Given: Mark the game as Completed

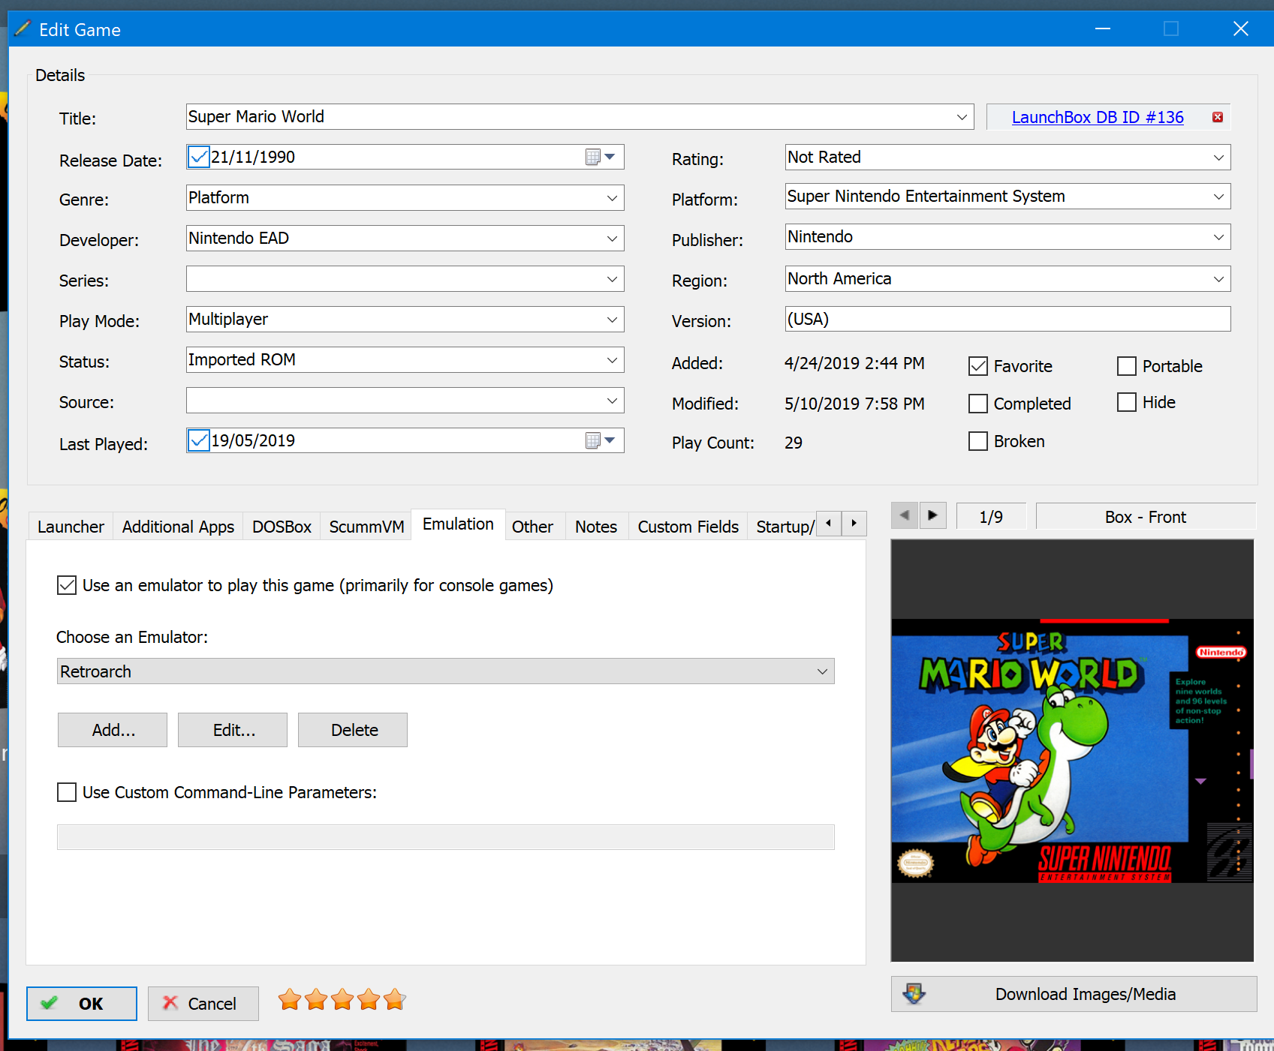Looking at the screenshot, I should pyautogui.click(x=978, y=404).
